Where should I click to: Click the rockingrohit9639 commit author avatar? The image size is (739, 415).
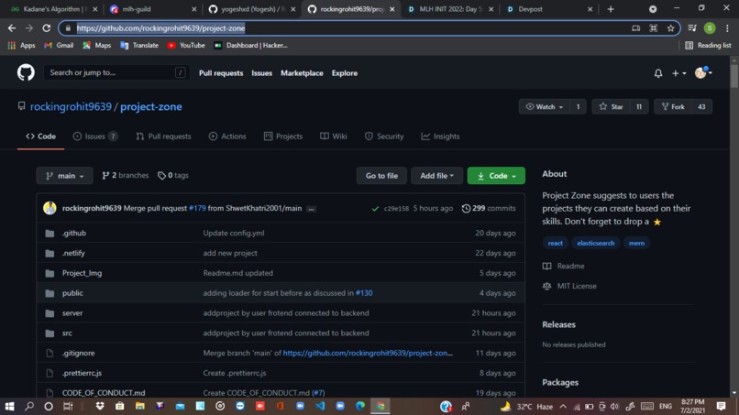pos(50,208)
